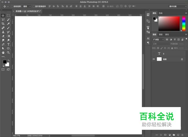
Task: Switch to the Channels tab
Action: pos(161,35)
